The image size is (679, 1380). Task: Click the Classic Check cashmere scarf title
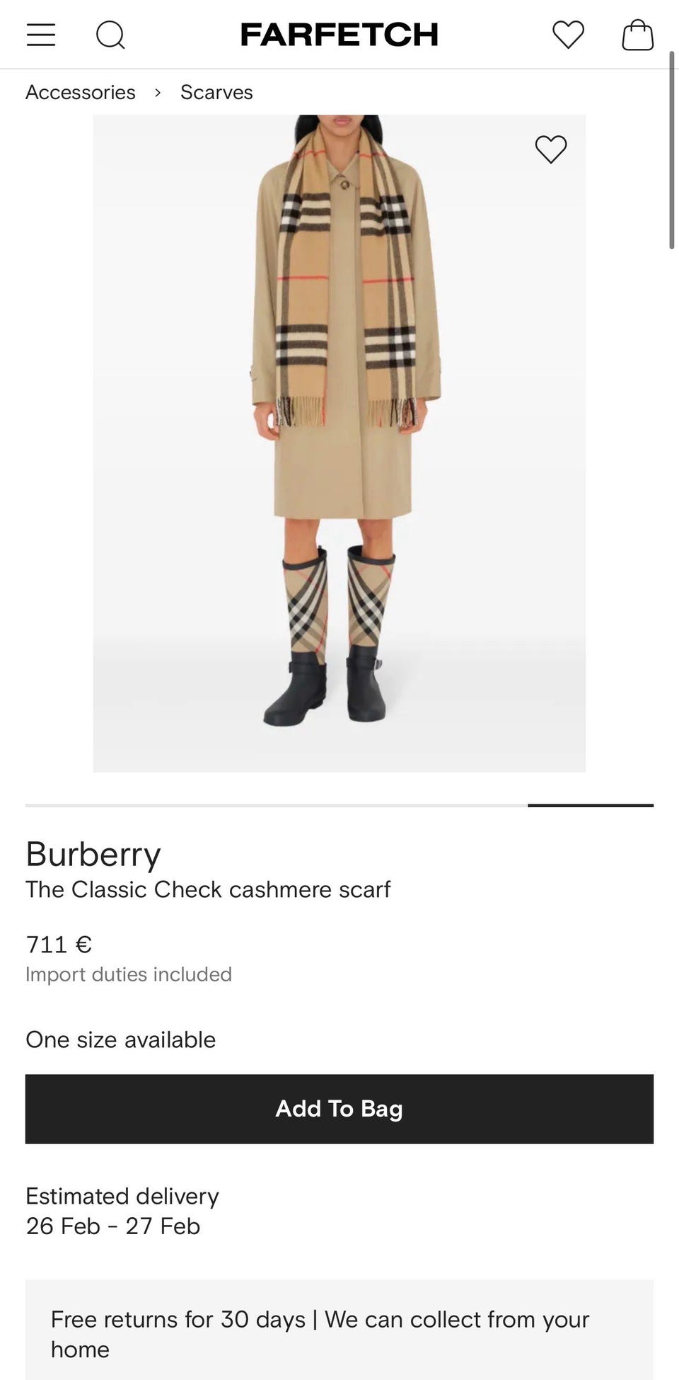pyautogui.click(x=208, y=889)
